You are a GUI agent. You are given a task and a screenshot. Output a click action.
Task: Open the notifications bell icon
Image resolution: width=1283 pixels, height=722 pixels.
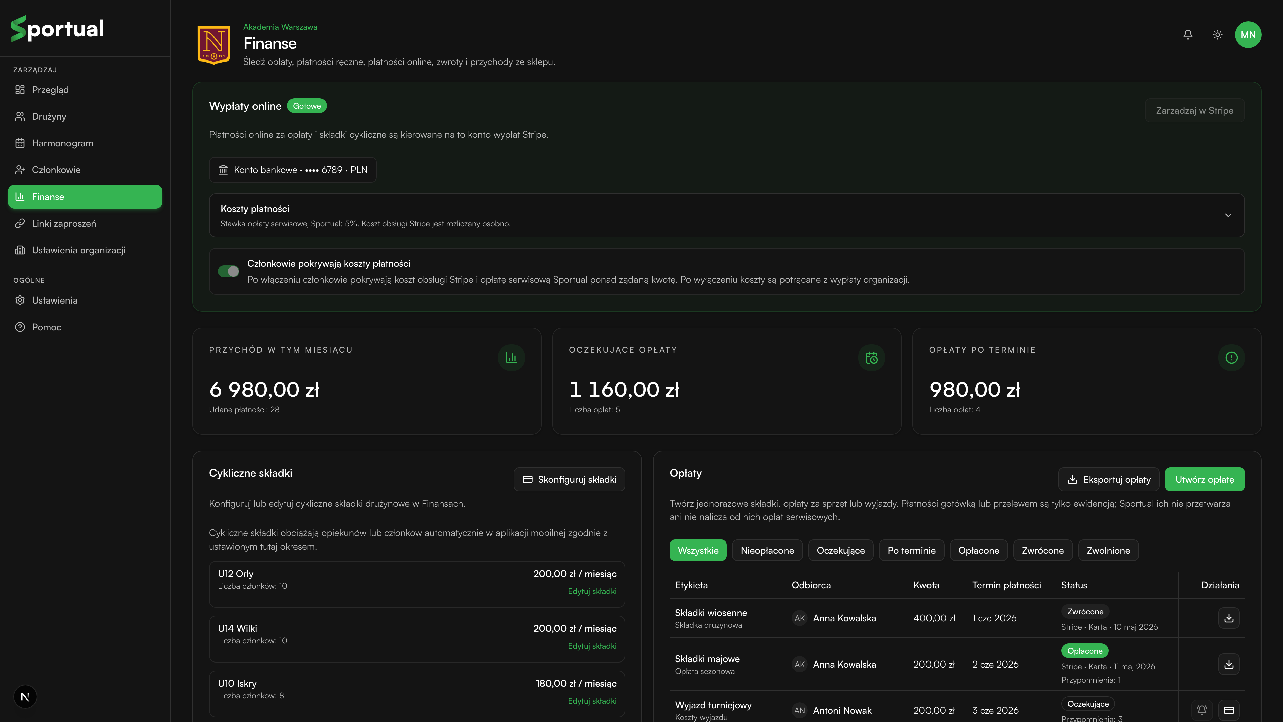[1188, 35]
